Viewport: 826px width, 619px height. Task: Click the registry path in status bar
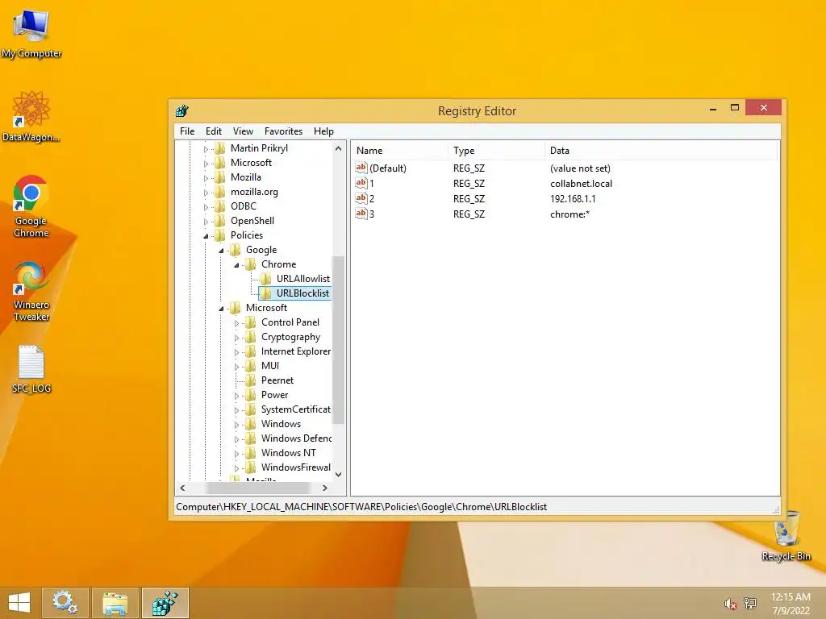(x=361, y=507)
